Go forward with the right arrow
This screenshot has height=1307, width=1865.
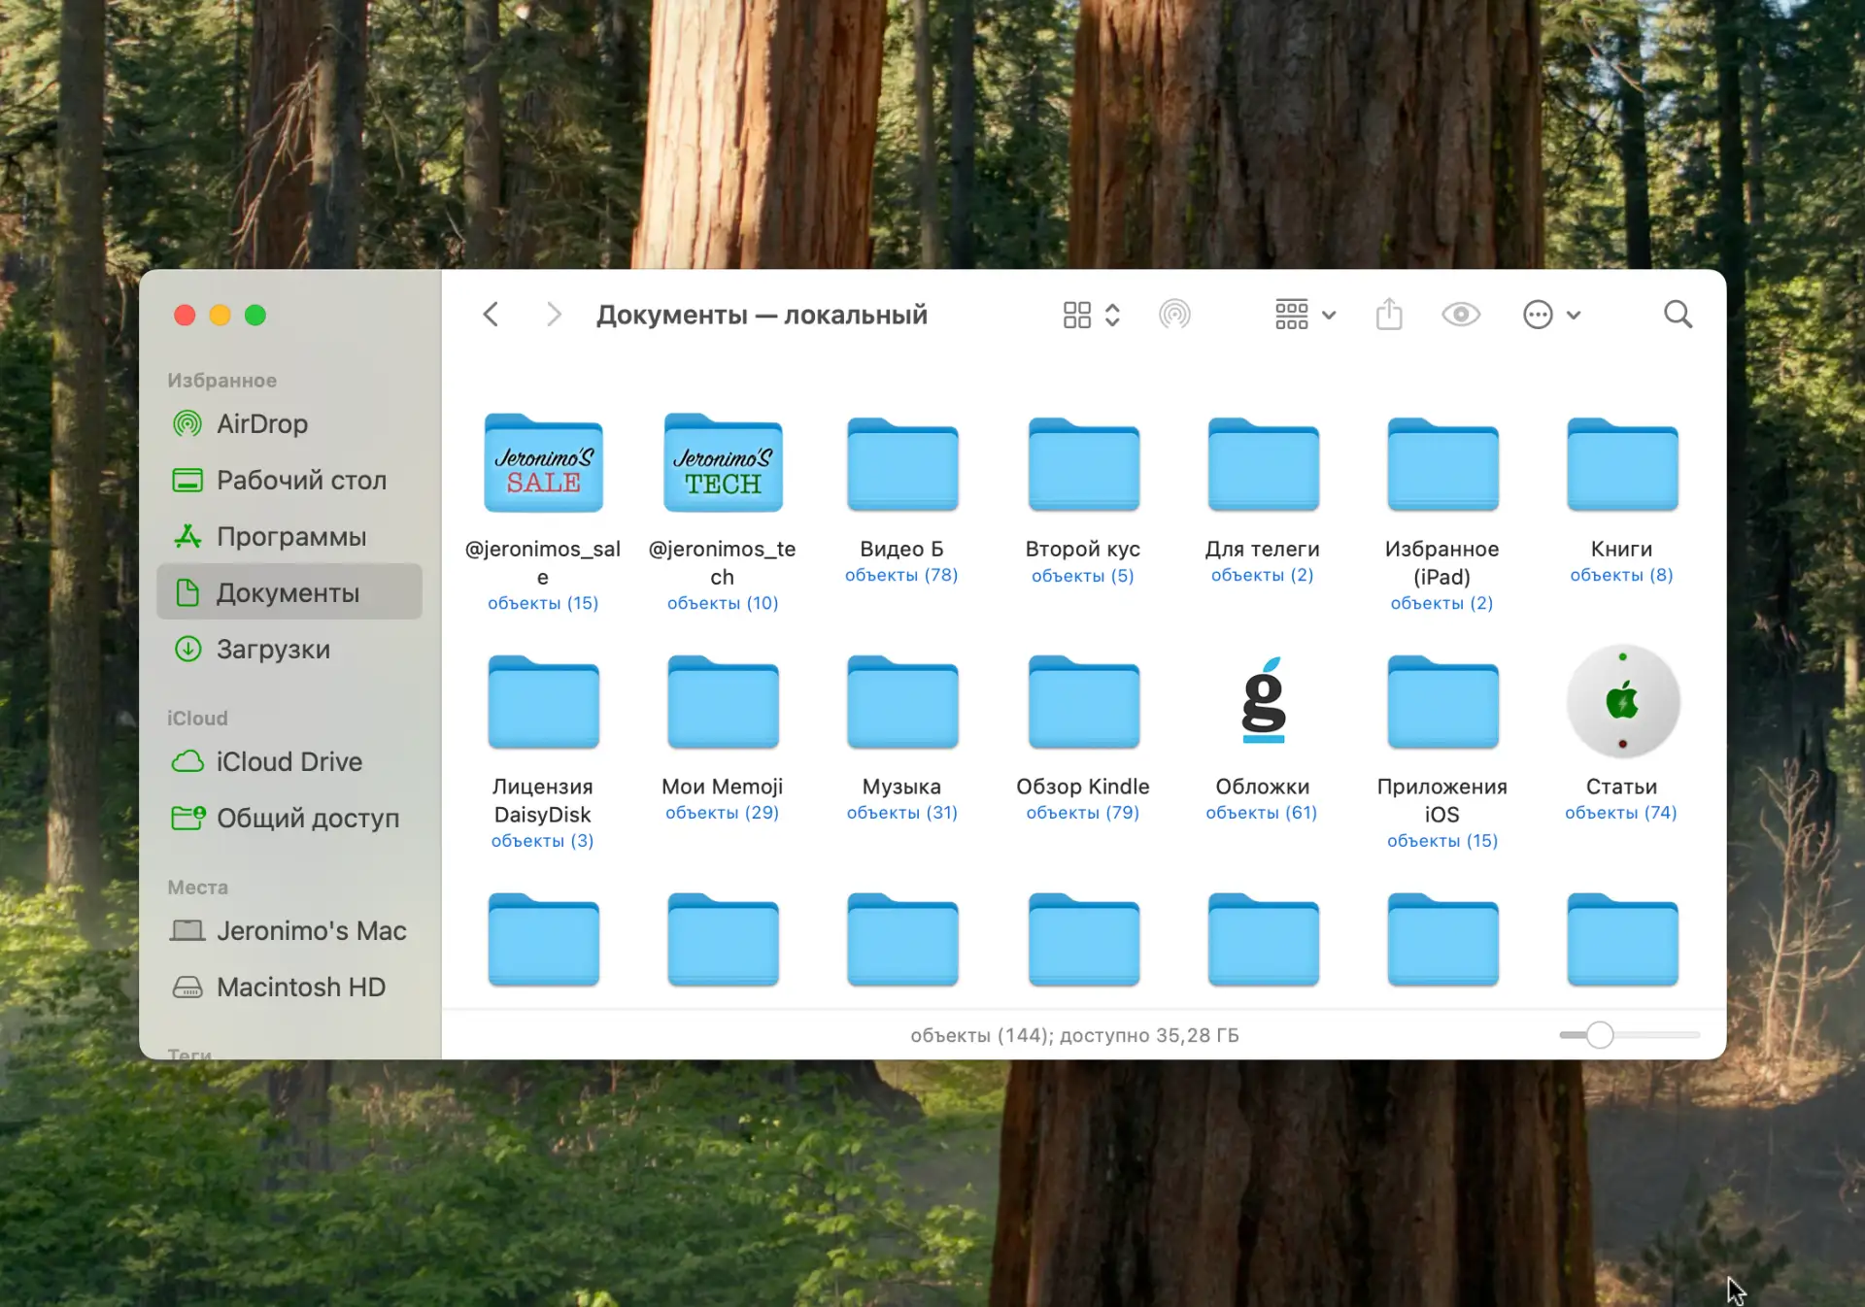coord(554,315)
